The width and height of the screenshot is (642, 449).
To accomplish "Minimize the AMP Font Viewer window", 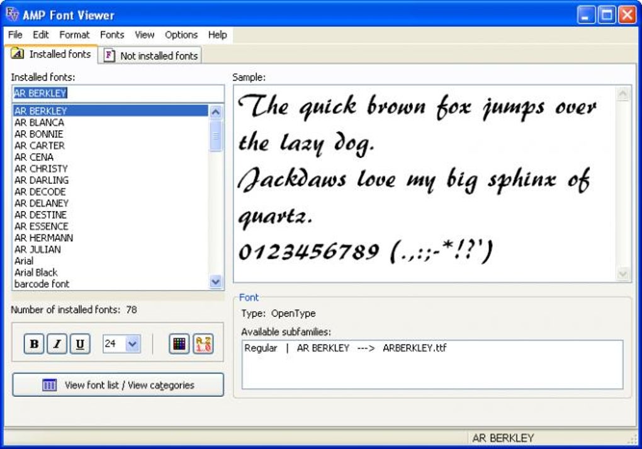I will pyautogui.click(x=586, y=15).
